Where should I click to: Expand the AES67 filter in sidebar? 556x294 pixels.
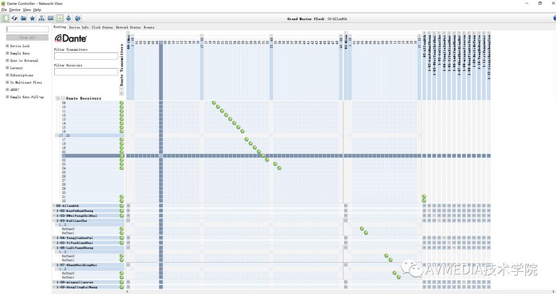tap(7, 90)
